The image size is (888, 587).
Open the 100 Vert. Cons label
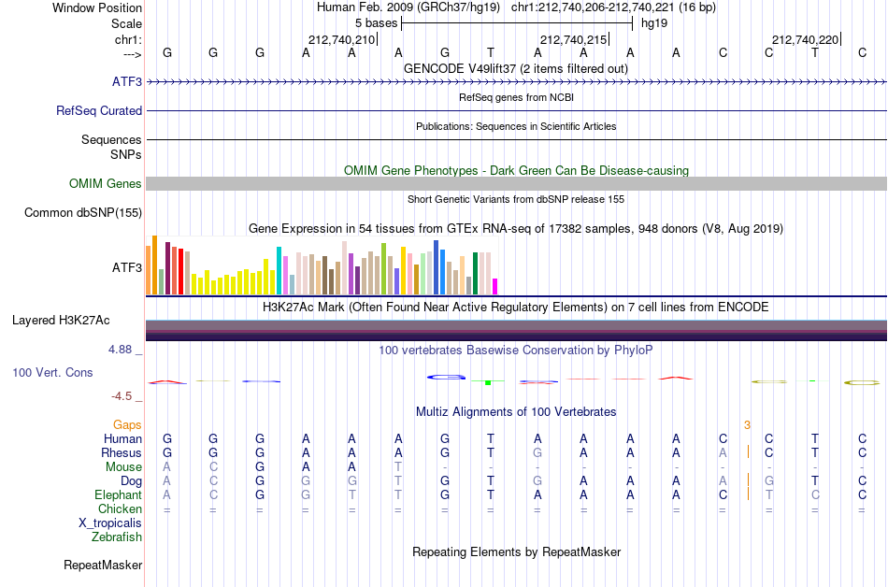[x=52, y=372]
